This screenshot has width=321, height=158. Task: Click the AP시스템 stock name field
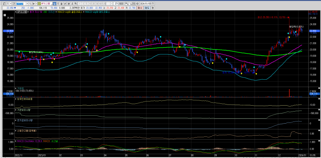(x=47, y=4)
